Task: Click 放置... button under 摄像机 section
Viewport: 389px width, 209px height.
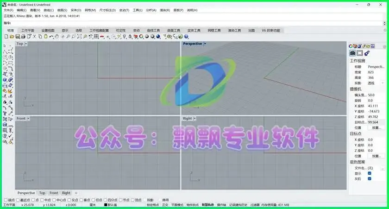Action: point(376,127)
